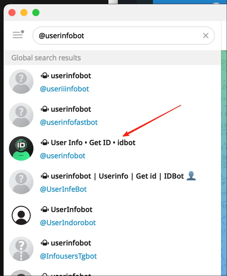Viewport: 227px width, 276px height.
Task: Click bust emoji after IDBot title
Action: pos(191,176)
